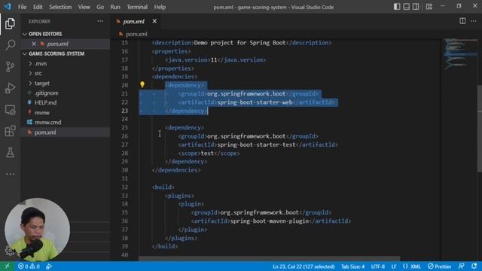482x271 pixels.
Task: Toggle primary side bar layout icon
Action: pos(397,7)
